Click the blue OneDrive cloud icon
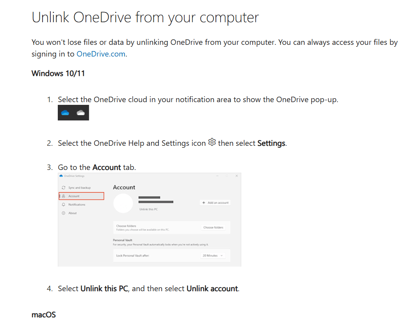The height and width of the screenshot is (336, 408). click(65, 113)
